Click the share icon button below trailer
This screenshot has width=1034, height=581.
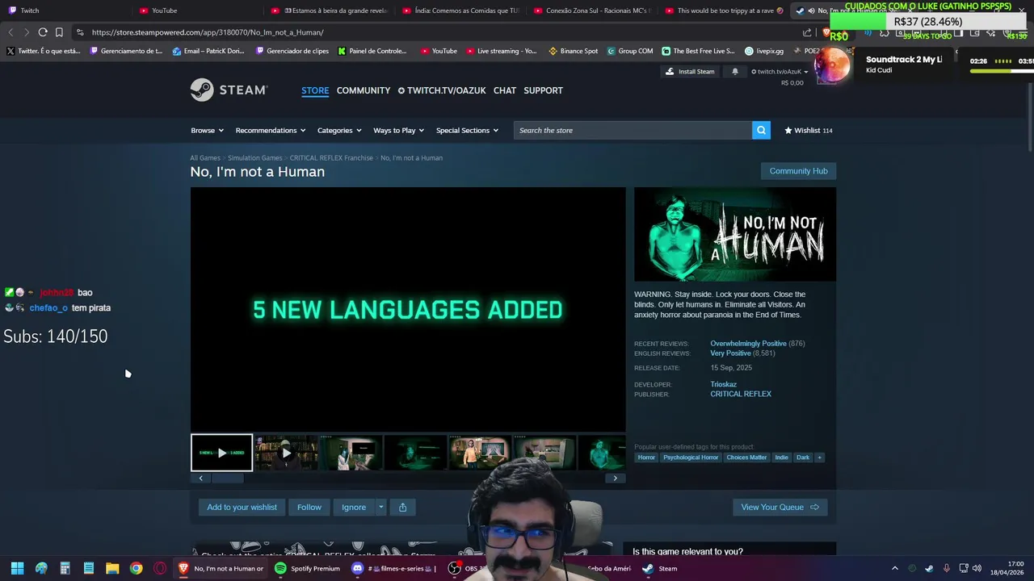[x=402, y=507]
